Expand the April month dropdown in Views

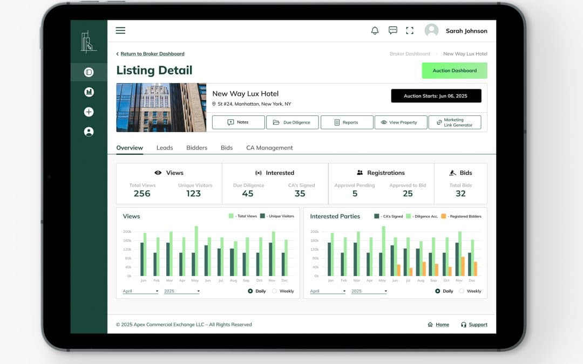[140, 291]
